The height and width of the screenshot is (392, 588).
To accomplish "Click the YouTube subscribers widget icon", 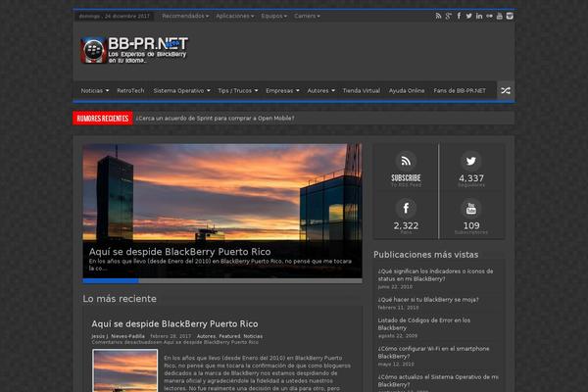I will [471, 208].
